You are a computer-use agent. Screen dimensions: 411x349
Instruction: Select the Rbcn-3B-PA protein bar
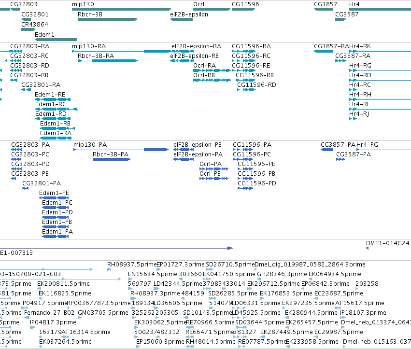(112, 159)
